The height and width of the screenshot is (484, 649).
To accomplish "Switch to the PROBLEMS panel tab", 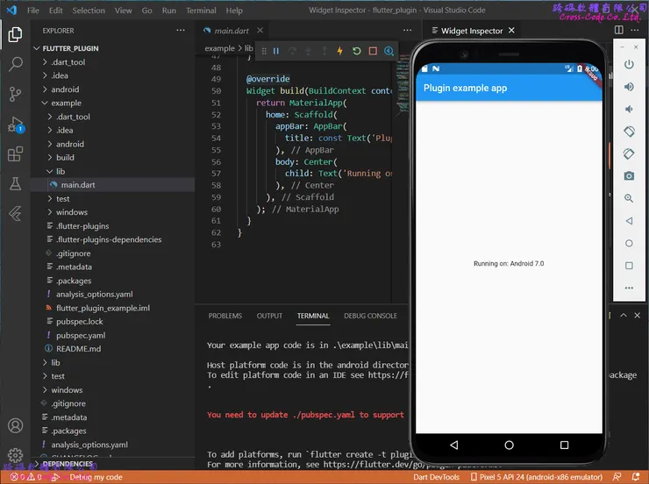I will tap(225, 316).
